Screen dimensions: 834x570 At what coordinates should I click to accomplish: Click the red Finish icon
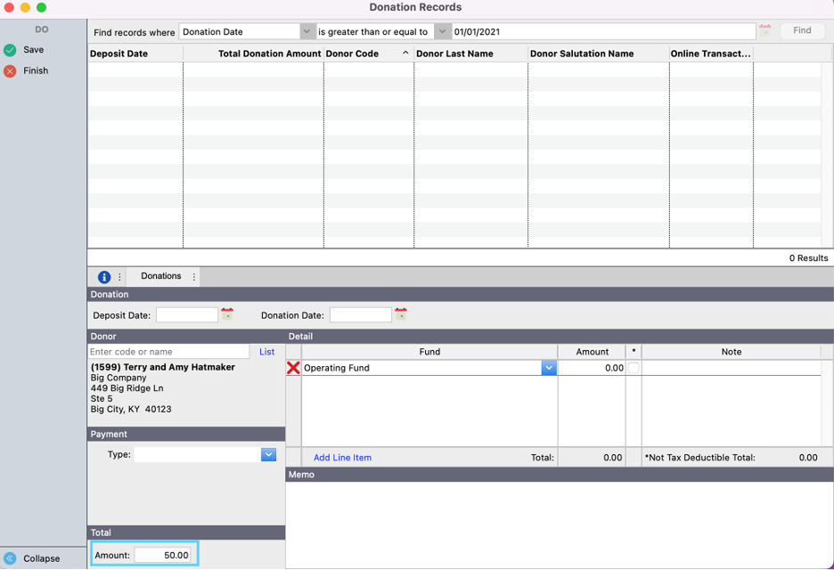(10, 70)
